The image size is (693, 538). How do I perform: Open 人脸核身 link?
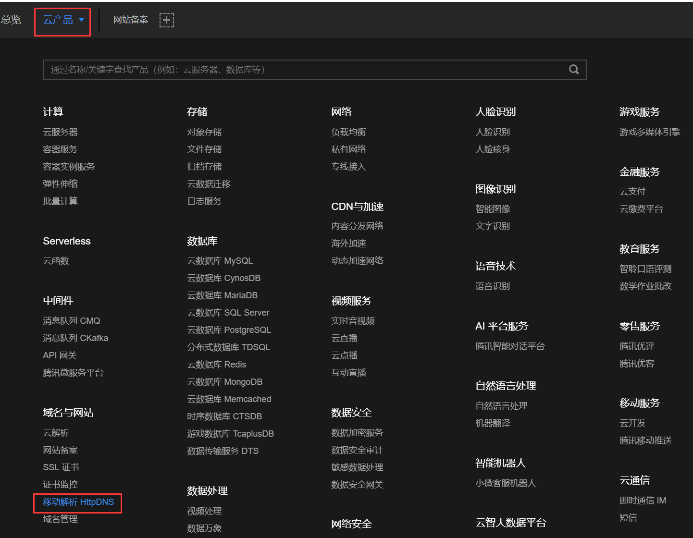coord(493,149)
